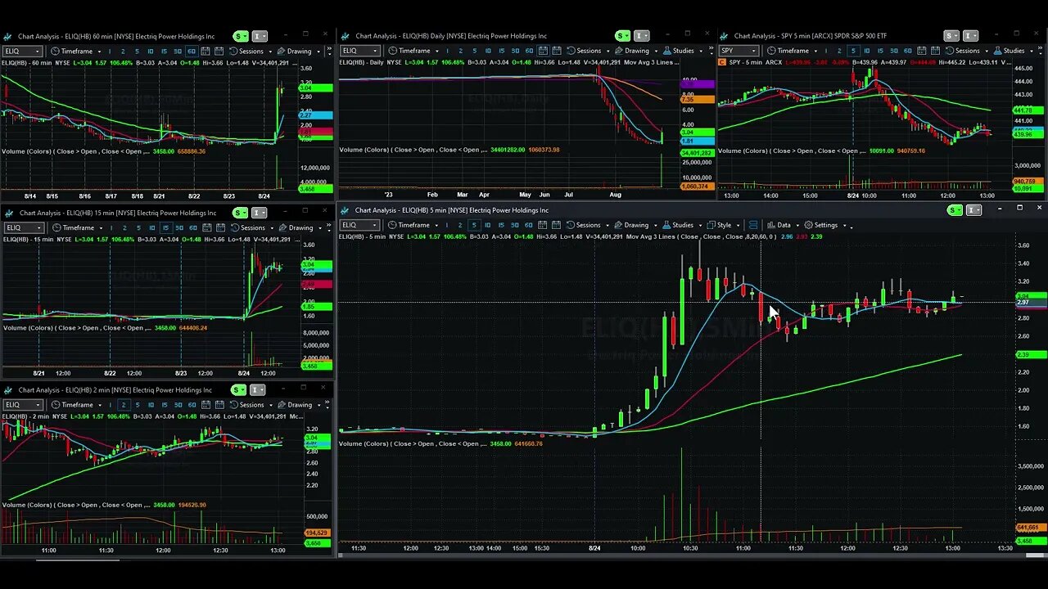The width and height of the screenshot is (1048, 589).
Task: Open the Settings menu in the main 5 min chart
Action: tap(826, 225)
